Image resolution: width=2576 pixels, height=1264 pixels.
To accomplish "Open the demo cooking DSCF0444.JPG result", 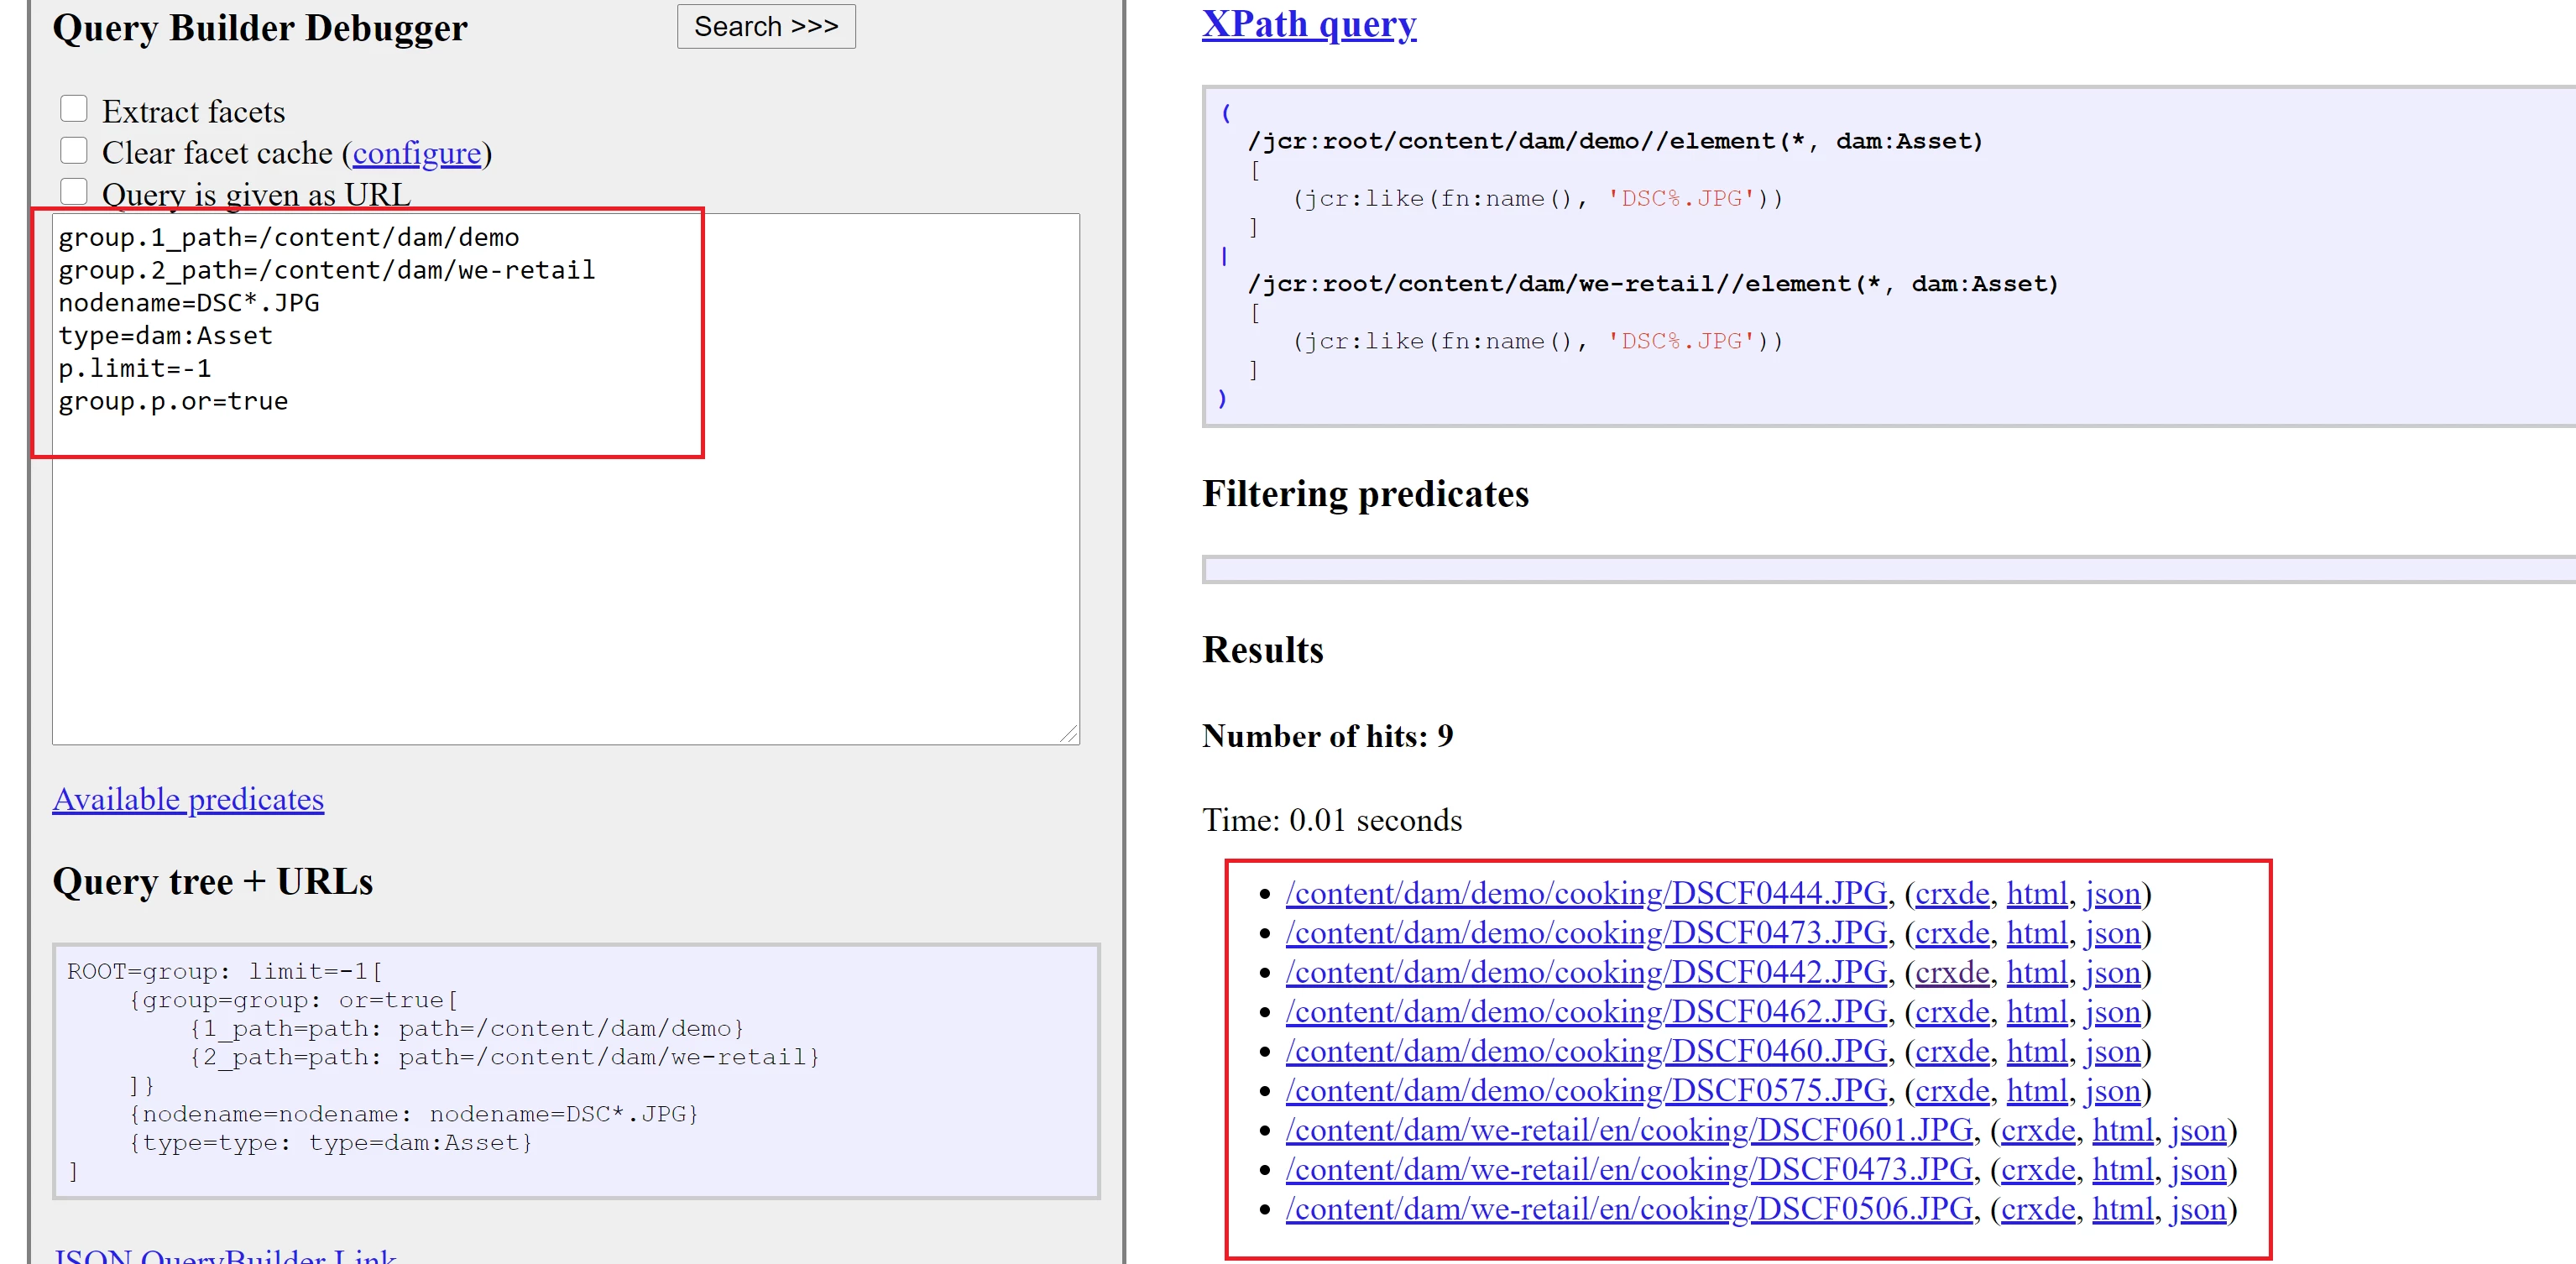I will 1585,893.
